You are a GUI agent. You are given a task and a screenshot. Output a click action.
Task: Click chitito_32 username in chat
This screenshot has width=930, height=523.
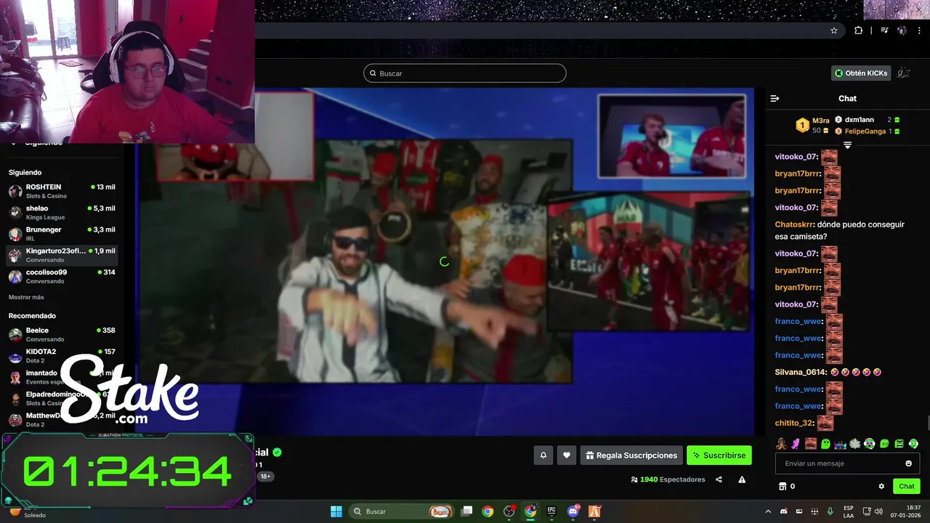[x=794, y=423]
